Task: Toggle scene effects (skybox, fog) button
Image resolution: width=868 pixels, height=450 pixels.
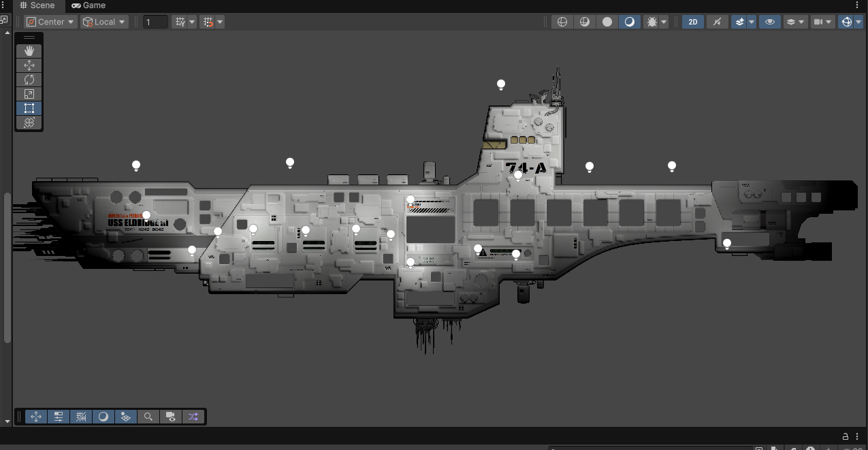Action: tap(739, 22)
